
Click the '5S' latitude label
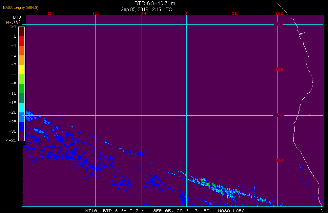[280, 24]
